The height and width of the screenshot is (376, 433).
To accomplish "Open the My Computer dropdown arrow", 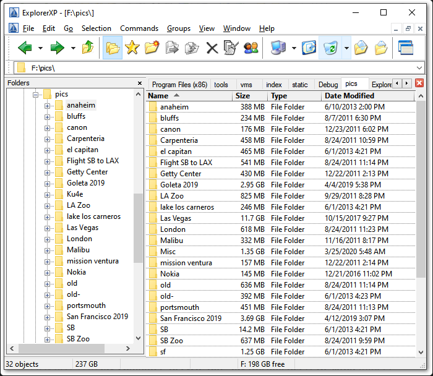I will 294,48.
